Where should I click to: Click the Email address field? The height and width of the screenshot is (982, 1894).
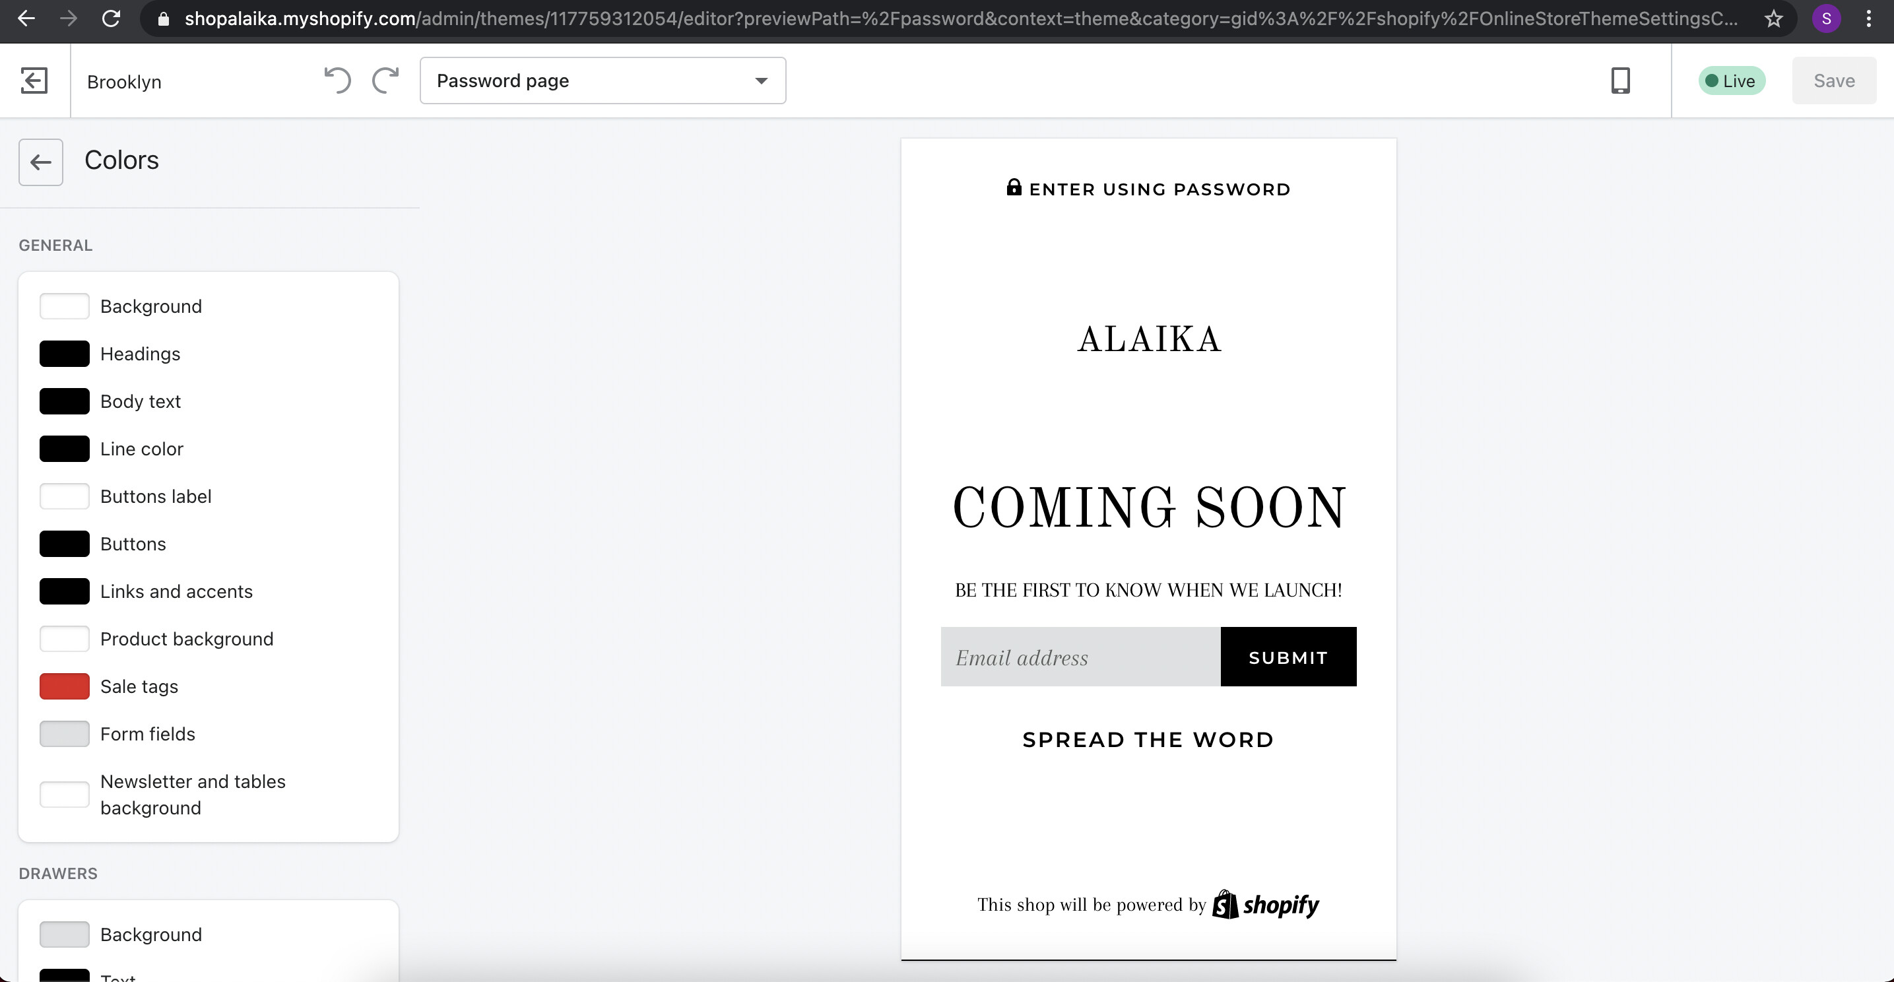point(1081,657)
